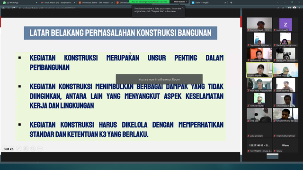
Task: Select MOCHAMMAD SETIA's video thumbnail
Action: coord(285,115)
